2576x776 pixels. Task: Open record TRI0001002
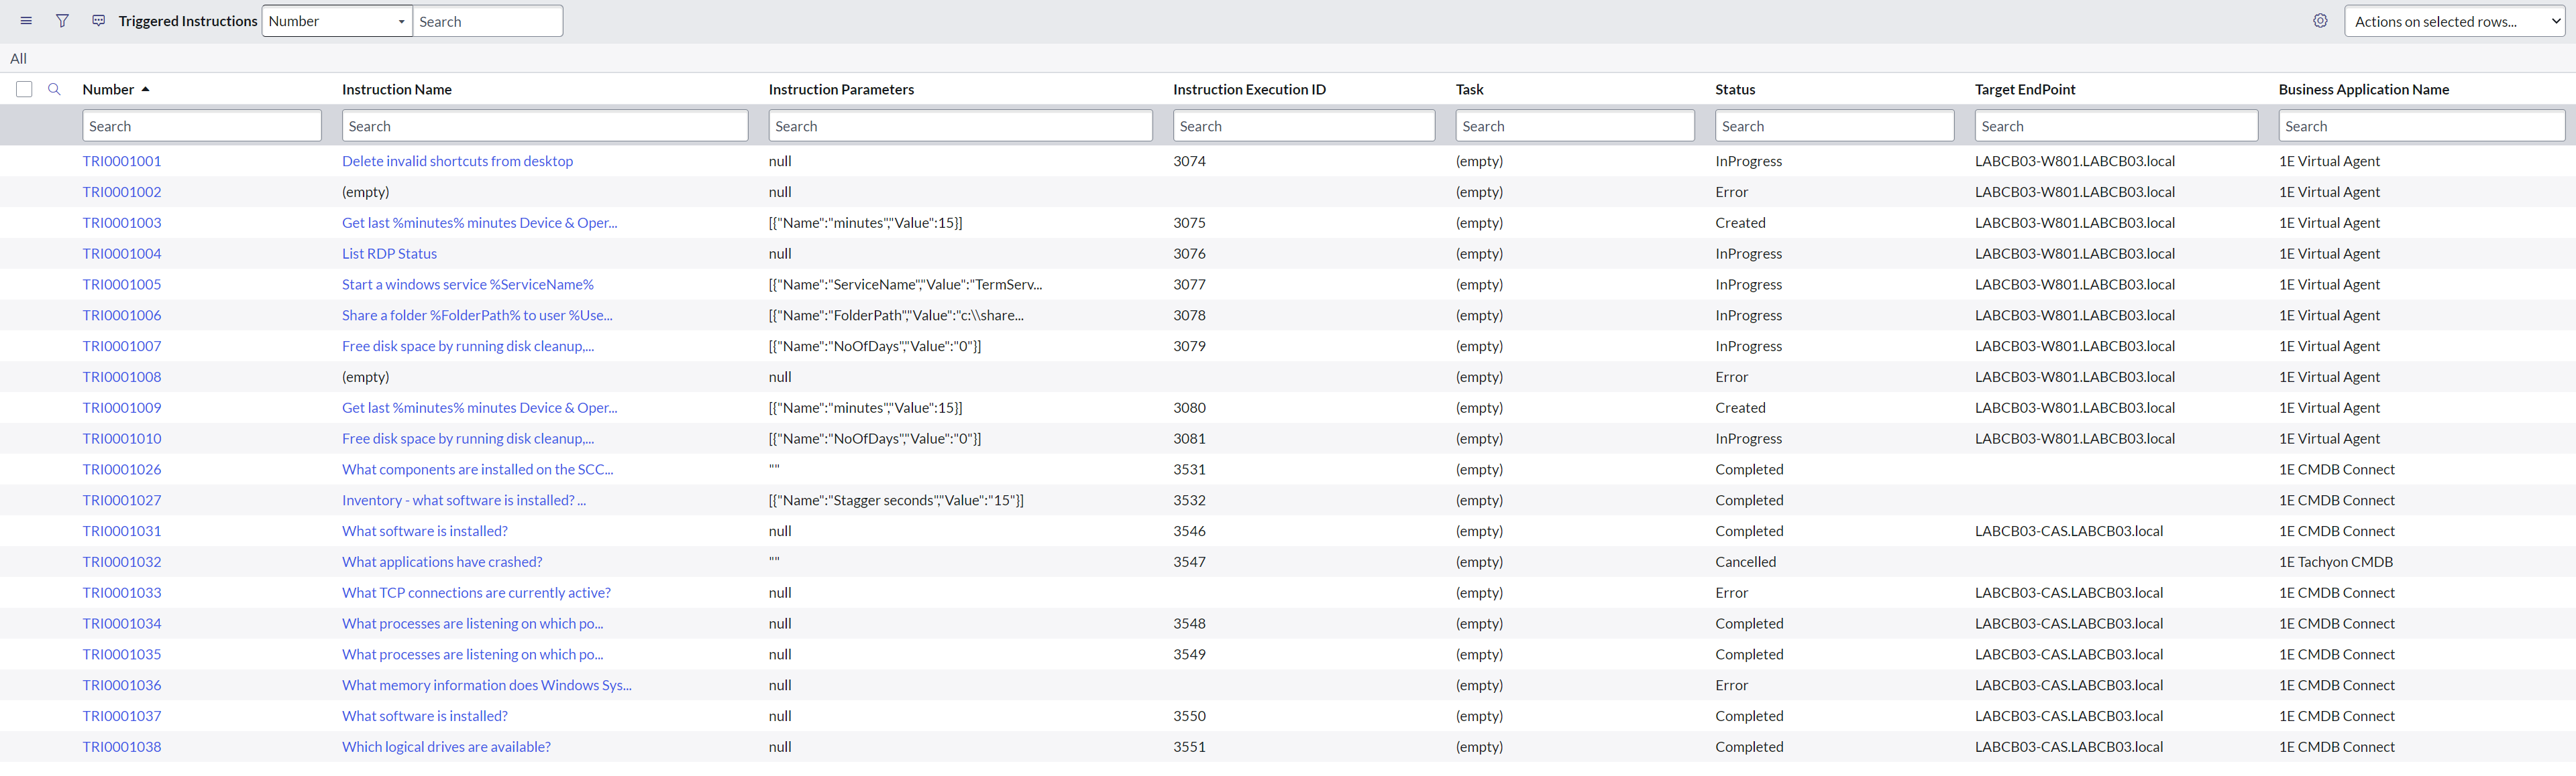(x=122, y=192)
